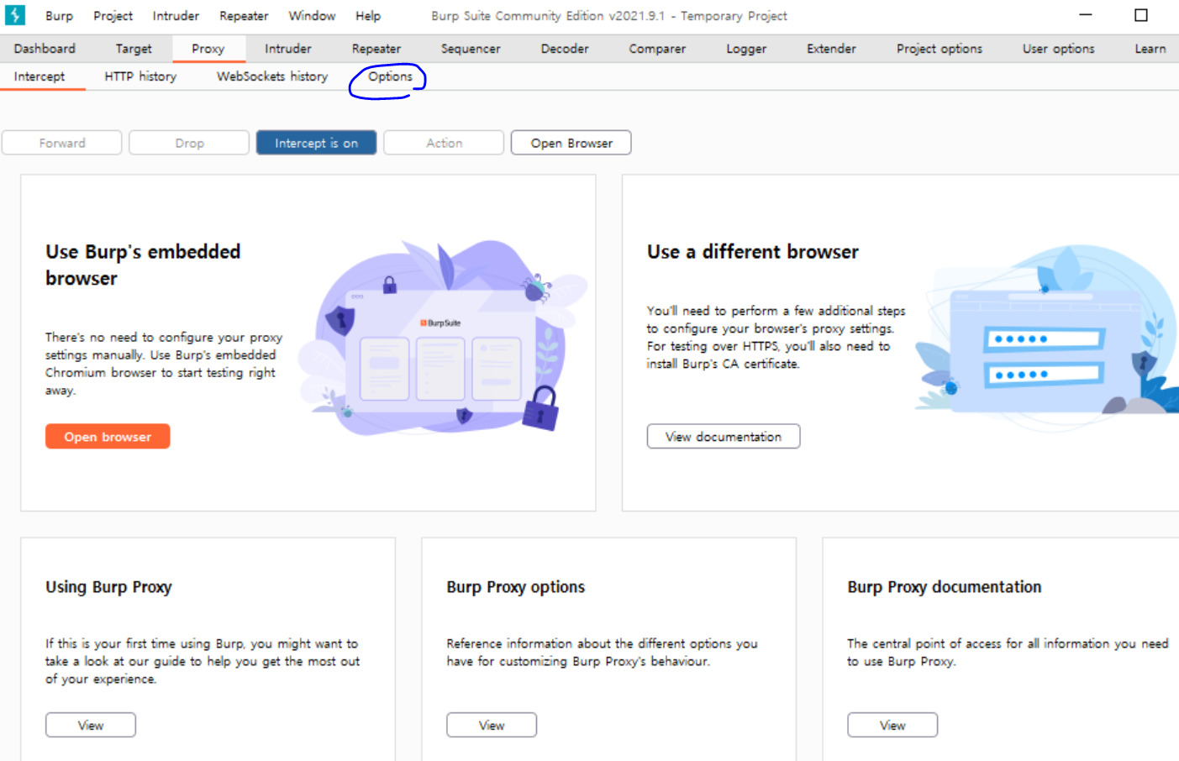Open the Proxy Options sub-tab

[390, 76]
